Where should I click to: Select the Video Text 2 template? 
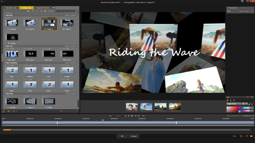[x=30, y=54]
